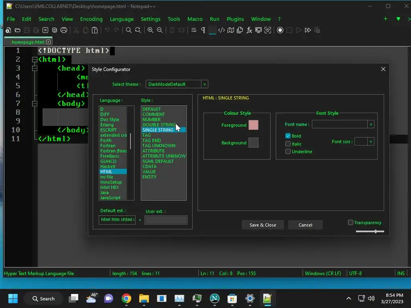Collapse the head fold marker on line 3

(35, 68)
